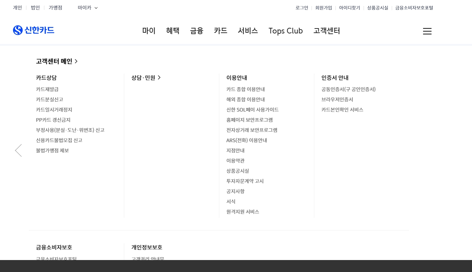Switch to 개인 tab
This screenshot has height=272, width=472.
pos(18,8)
